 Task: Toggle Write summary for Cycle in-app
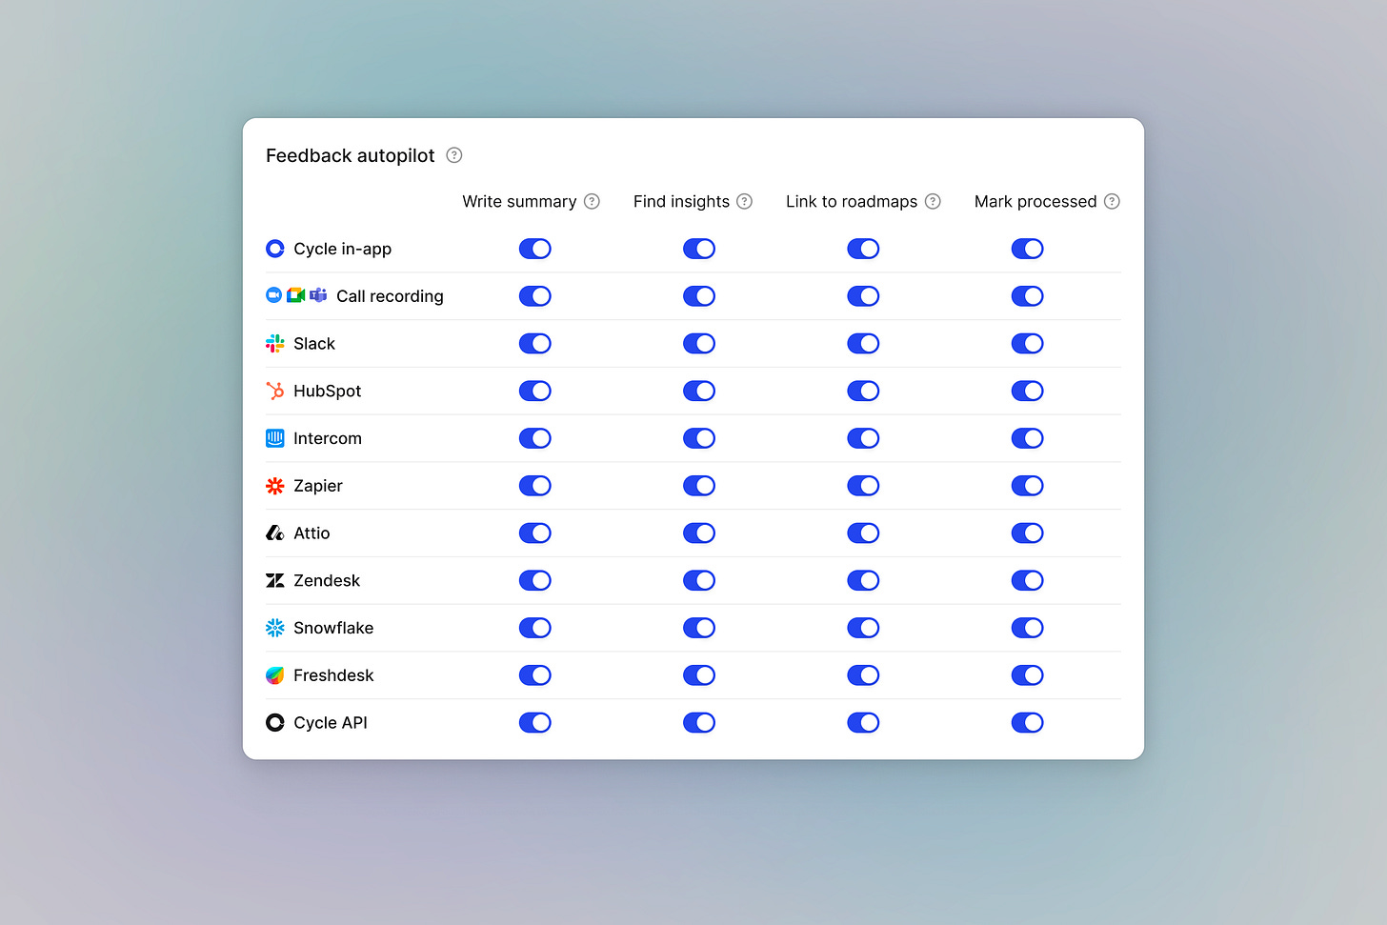coord(535,249)
